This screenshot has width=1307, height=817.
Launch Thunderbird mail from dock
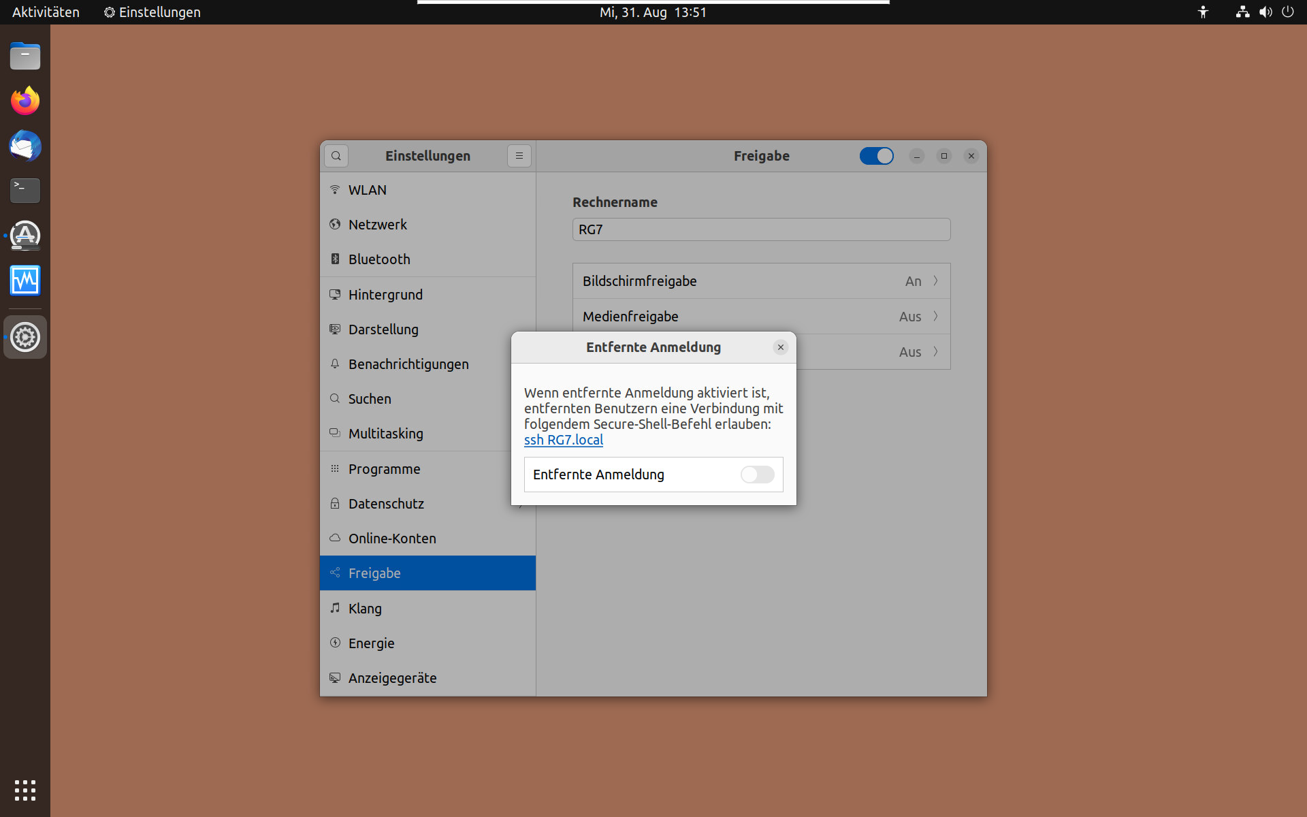tap(25, 146)
